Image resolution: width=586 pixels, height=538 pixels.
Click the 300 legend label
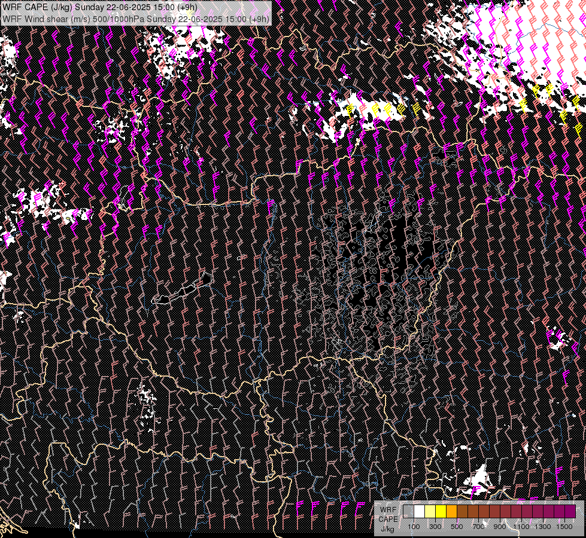click(435, 527)
